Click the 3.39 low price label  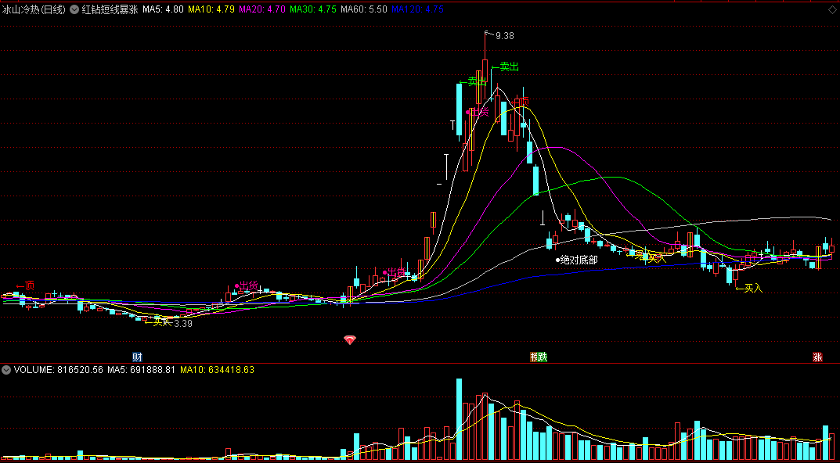(183, 323)
